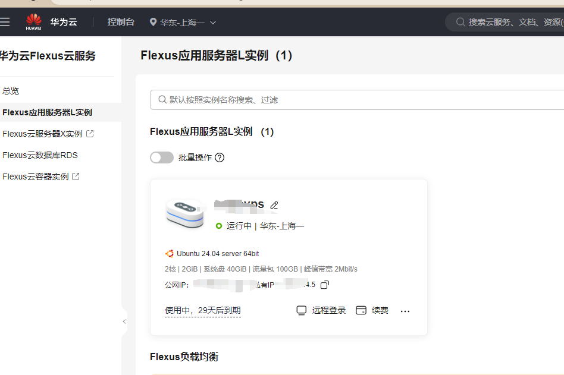Click the remote login monitor icon
The height and width of the screenshot is (375, 564).
coord(302,311)
